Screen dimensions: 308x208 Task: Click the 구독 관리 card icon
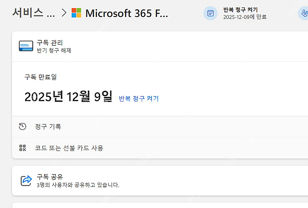click(26, 46)
